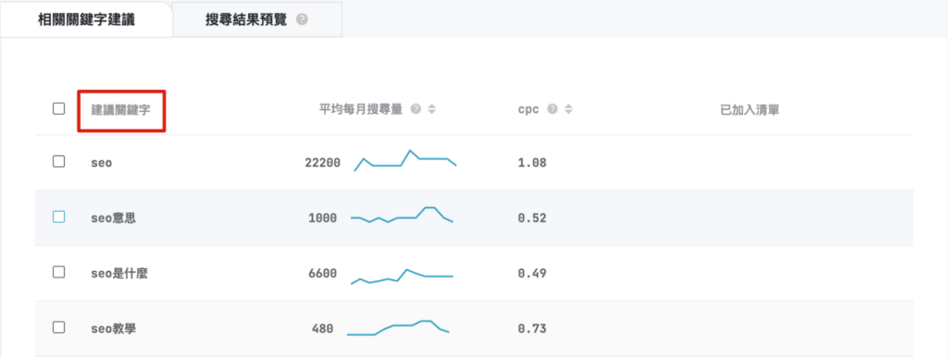Click help icon next to 搜尋結果預覽
Screen dimensions: 948x357
click(303, 19)
